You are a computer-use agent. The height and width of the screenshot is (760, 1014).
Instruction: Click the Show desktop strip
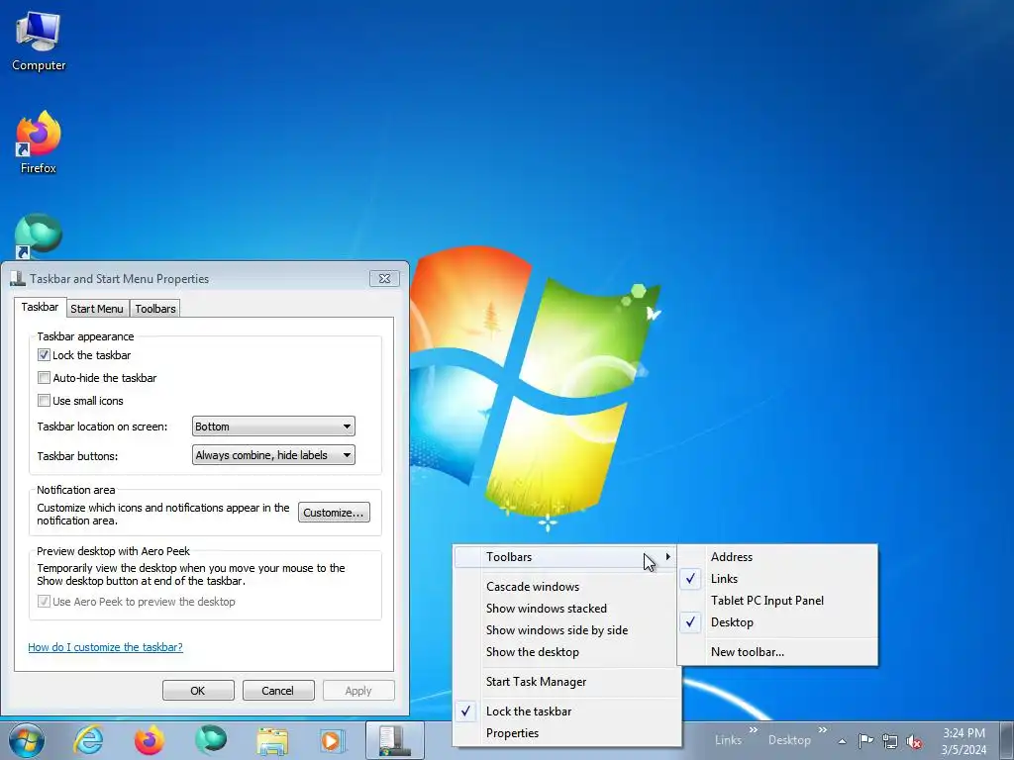coord(1006,740)
